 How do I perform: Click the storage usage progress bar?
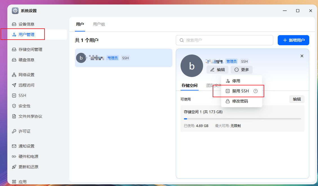point(242,119)
